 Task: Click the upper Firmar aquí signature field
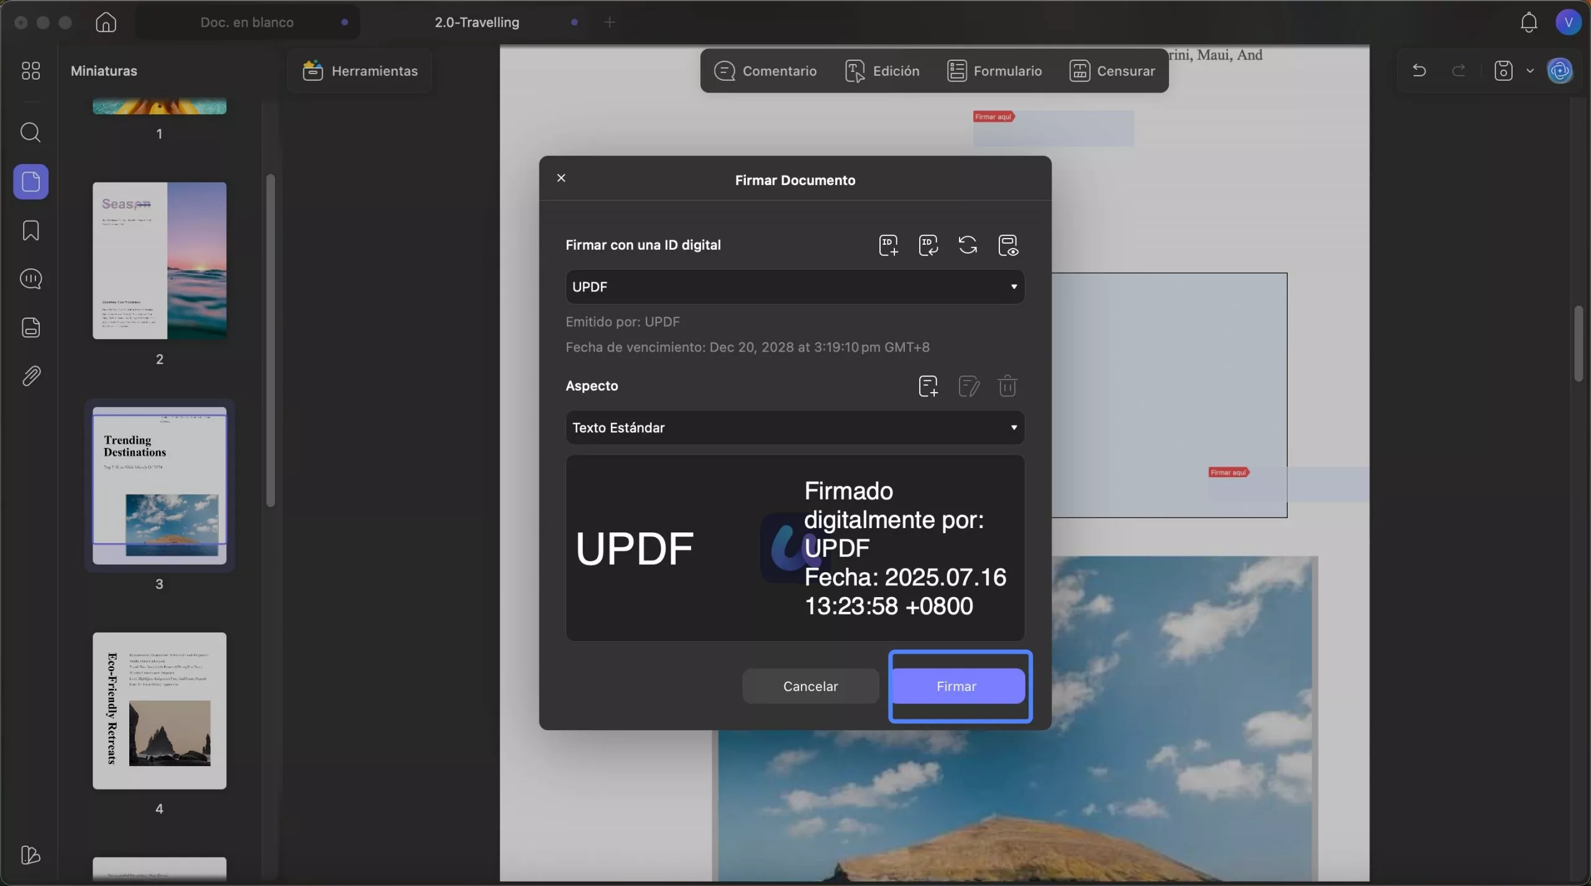coord(1053,129)
